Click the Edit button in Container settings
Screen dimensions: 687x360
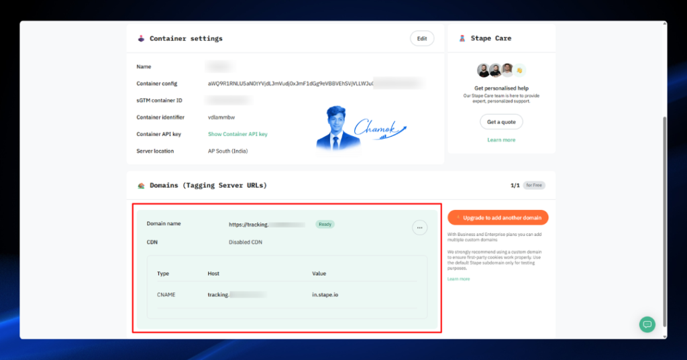[x=422, y=38]
